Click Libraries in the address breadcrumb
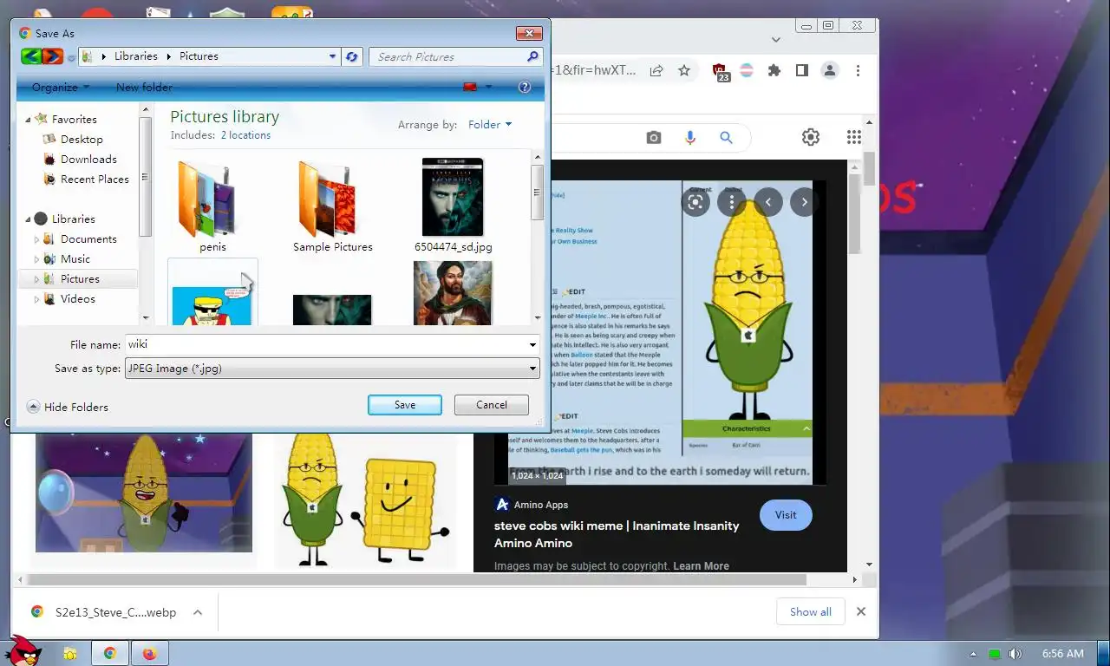This screenshot has height=666, width=1110. coord(136,56)
